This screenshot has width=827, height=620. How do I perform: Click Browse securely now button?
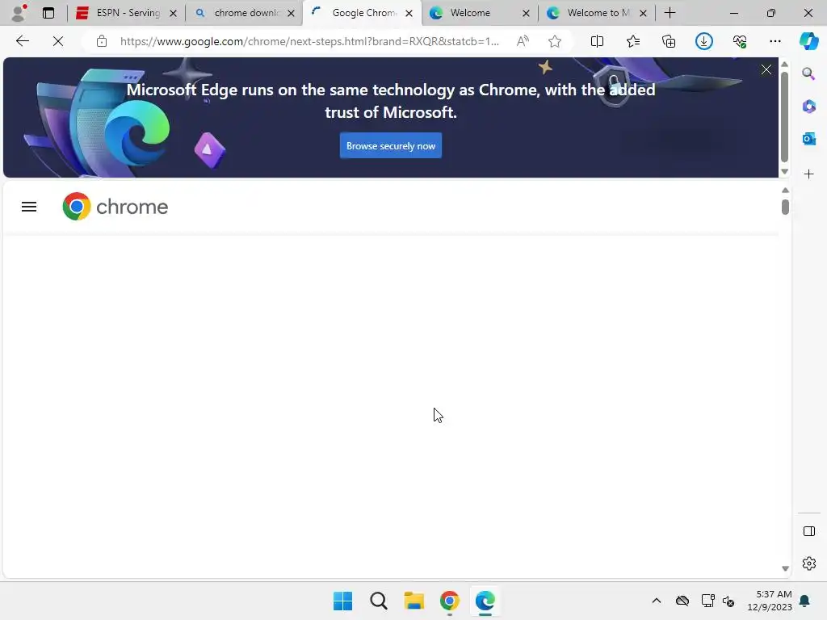tap(391, 146)
